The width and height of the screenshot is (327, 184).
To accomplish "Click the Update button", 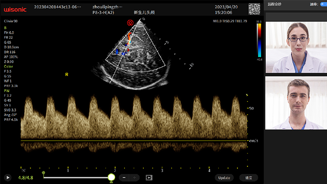I will click(x=224, y=177).
